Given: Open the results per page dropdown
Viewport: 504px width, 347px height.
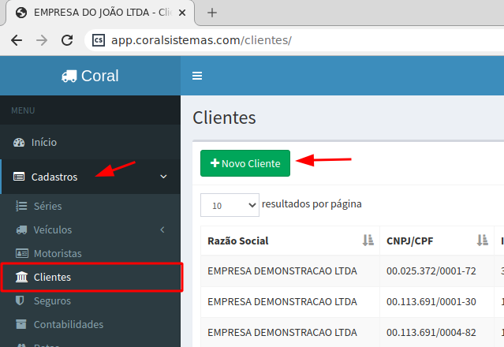Looking at the screenshot, I should tap(230, 205).
